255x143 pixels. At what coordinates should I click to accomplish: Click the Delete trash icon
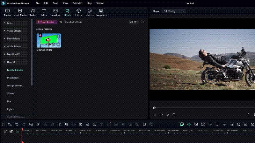click(x=38, y=124)
